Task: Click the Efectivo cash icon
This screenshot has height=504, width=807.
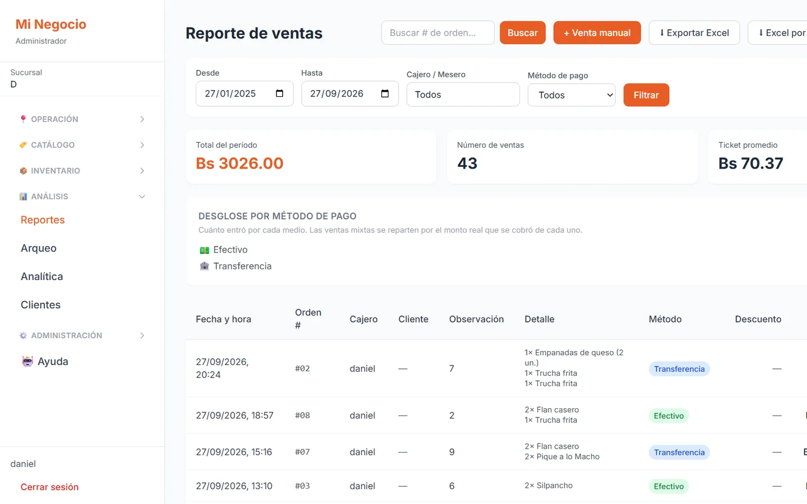Action: (205, 250)
